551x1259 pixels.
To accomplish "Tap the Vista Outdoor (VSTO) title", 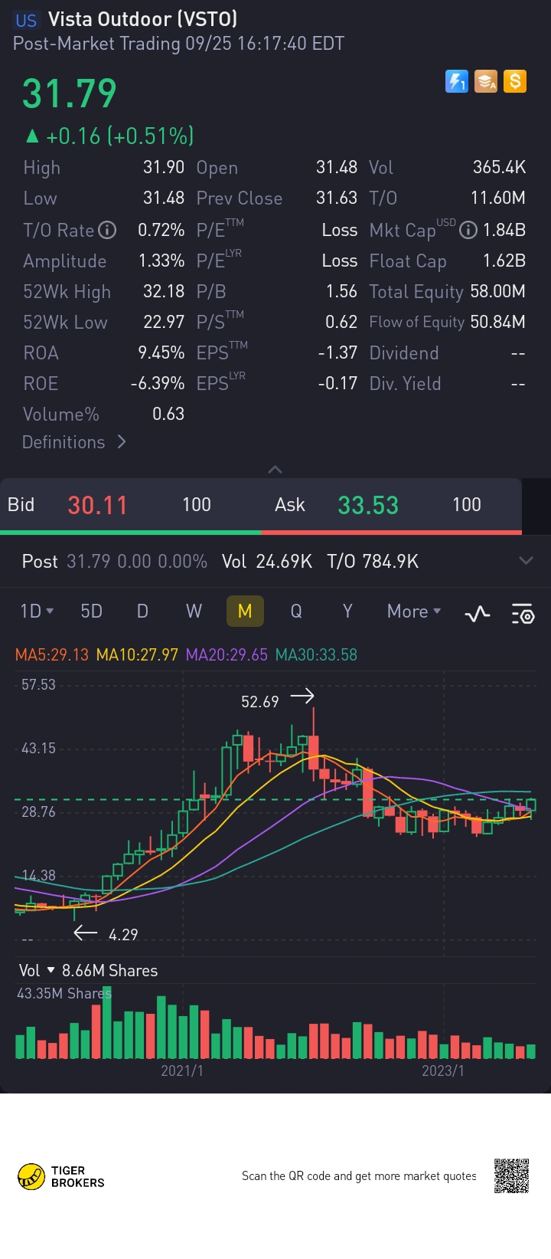I will click(142, 19).
